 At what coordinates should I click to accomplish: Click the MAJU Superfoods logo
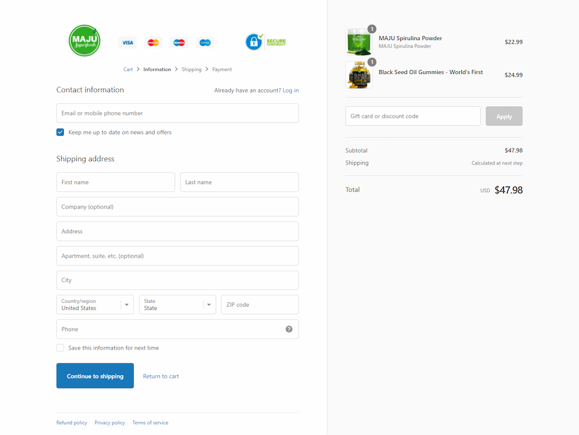[x=85, y=41]
